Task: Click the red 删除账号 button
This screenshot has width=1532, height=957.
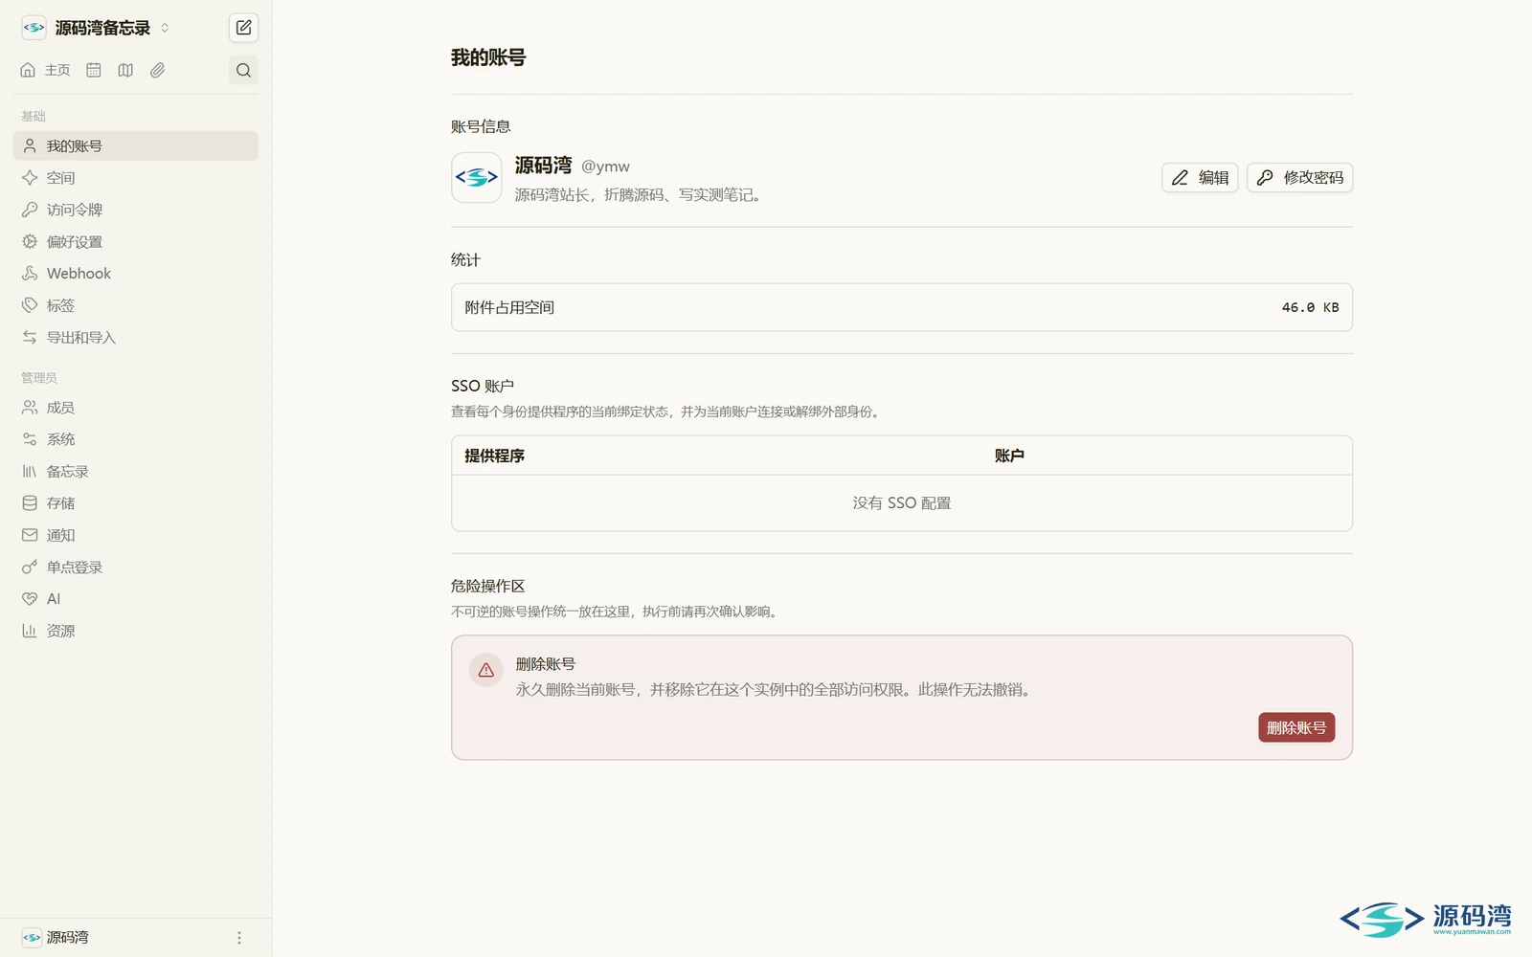Action: tap(1296, 728)
